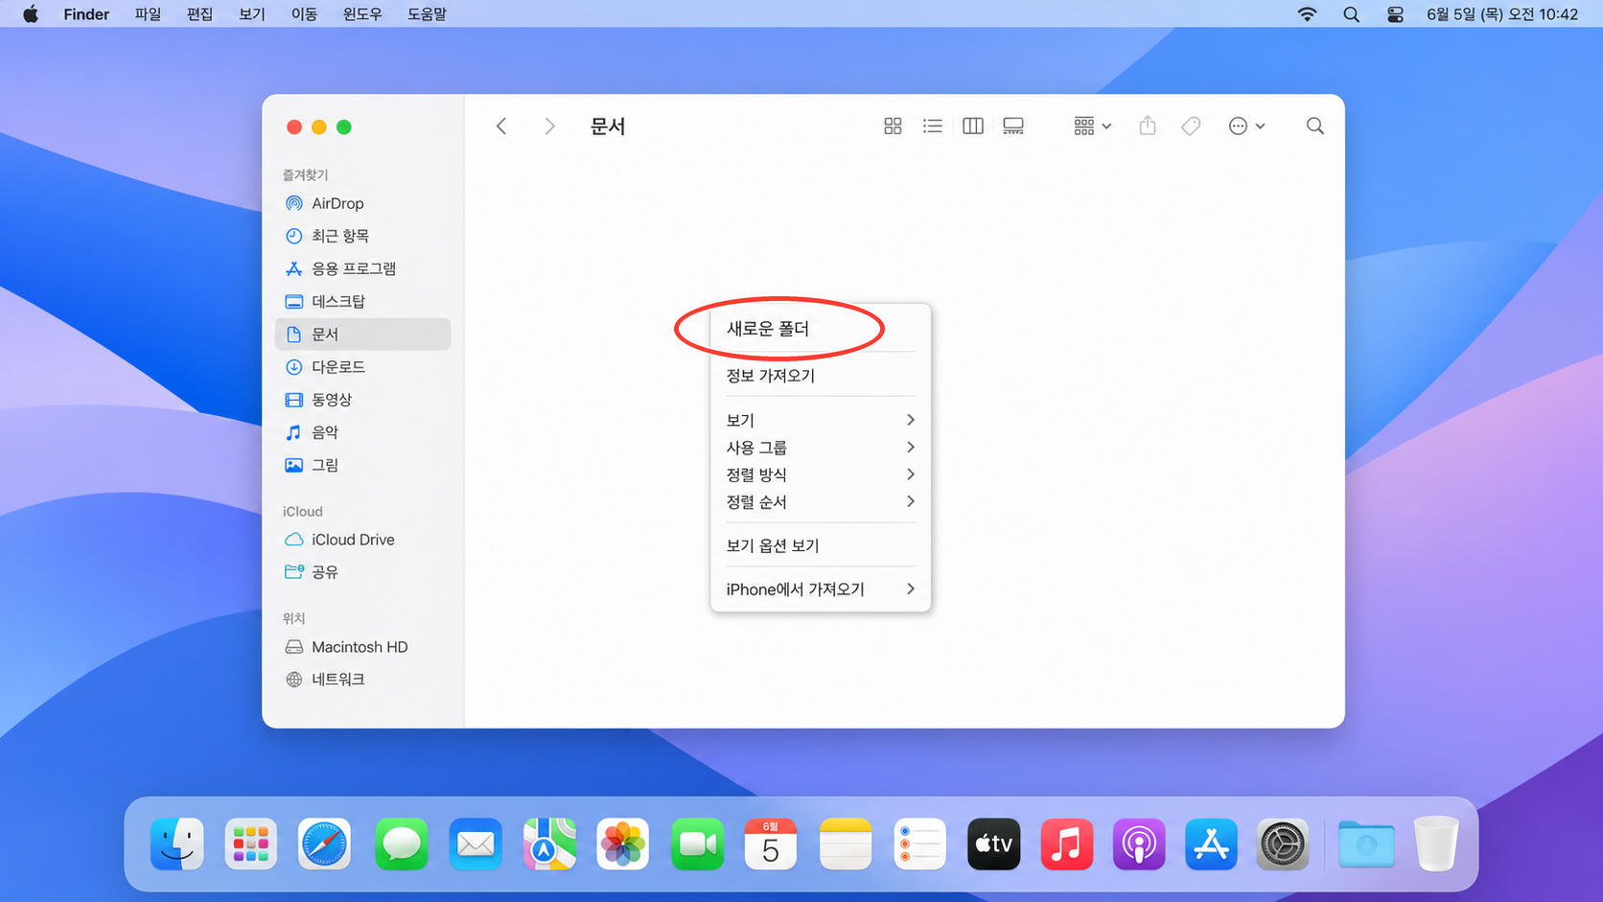Click the tag icon in toolbar
The width and height of the screenshot is (1603, 902).
click(1191, 127)
